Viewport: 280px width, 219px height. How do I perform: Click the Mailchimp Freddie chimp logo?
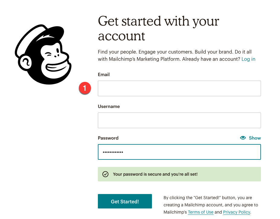43,55
